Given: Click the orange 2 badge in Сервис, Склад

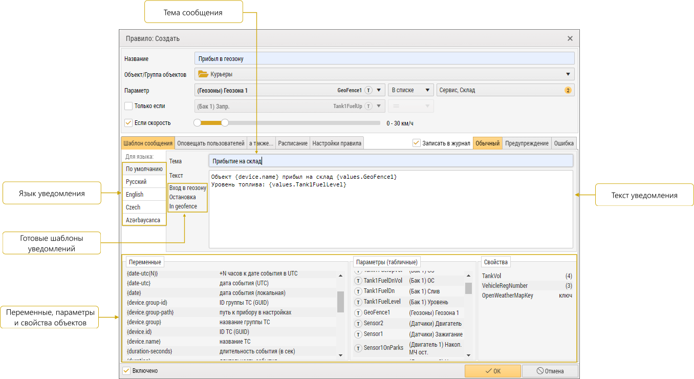Looking at the screenshot, I should (568, 90).
